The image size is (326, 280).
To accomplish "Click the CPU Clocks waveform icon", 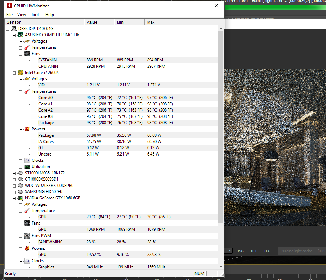I will 27,160.
